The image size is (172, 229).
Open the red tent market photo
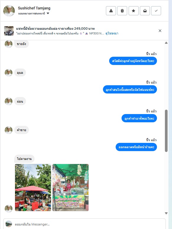click(33, 188)
